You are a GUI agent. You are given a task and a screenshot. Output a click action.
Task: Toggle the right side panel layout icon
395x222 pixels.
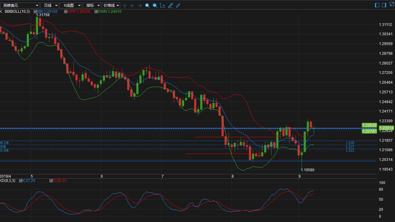(384, 5)
